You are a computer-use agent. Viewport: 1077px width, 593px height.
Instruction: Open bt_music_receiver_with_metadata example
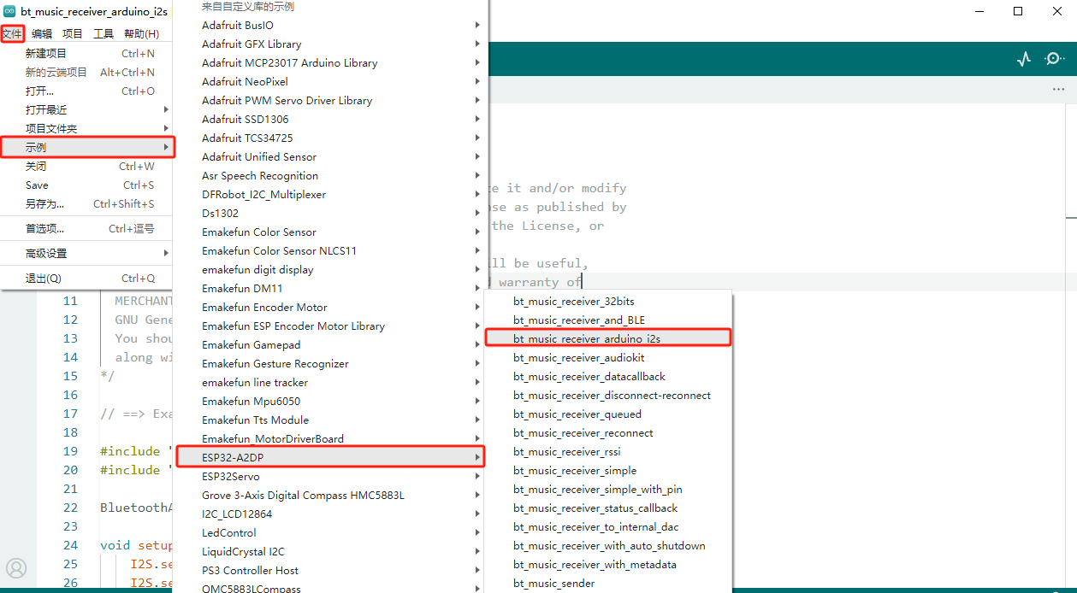(x=608, y=564)
